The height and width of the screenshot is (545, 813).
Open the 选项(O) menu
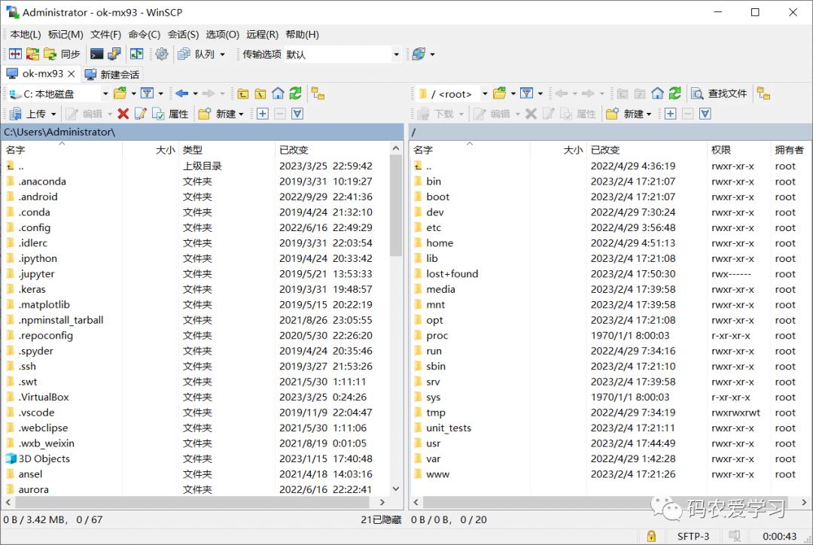coord(222,34)
